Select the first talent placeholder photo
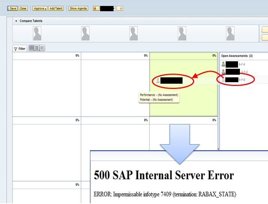The height and width of the screenshot is (204, 268). click(37, 33)
